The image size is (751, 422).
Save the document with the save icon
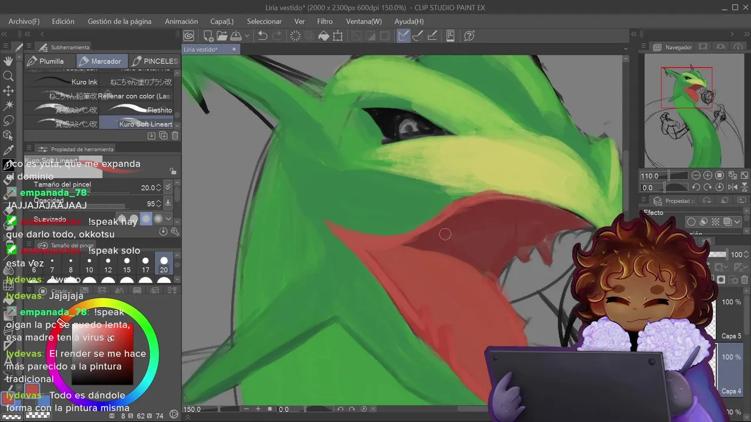[236, 36]
